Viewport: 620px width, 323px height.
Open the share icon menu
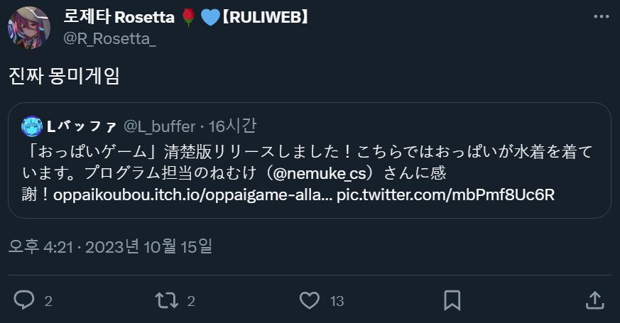coord(595,300)
